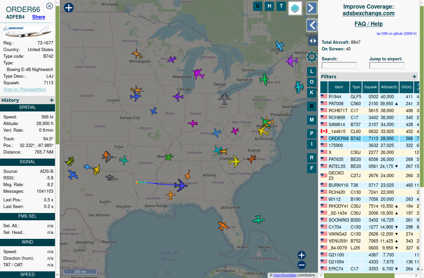Select the Canadian _144615 aircraft row
The image size is (424, 278).
(x=370, y=131)
